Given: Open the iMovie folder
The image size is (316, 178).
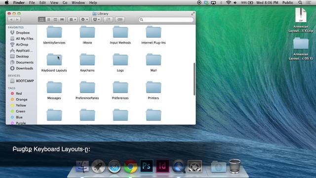Looking at the screenshot, I should click(x=87, y=32).
